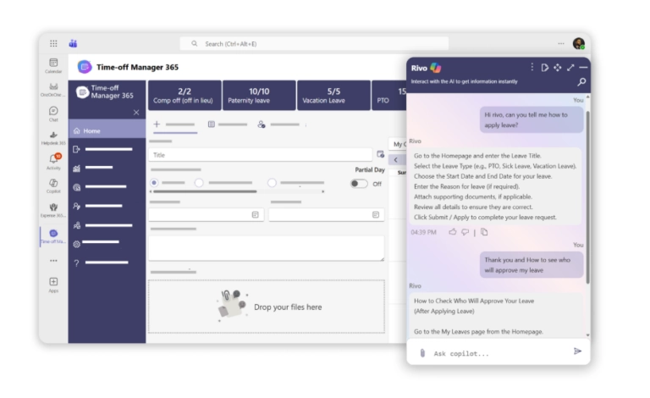Show more apps ellipsis in rail
This screenshot has height=398, width=650.
[53, 261]
